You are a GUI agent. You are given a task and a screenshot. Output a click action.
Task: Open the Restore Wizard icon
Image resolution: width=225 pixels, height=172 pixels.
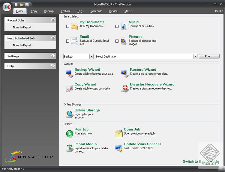[125, 74]
